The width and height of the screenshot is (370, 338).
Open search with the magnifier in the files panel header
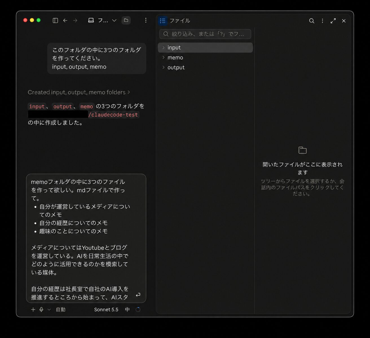[x=312, y=21]
